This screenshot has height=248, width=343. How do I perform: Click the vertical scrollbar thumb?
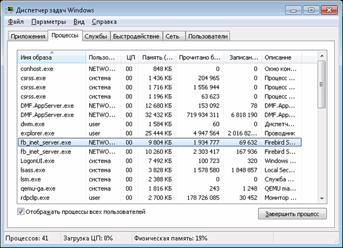(322, 84)
